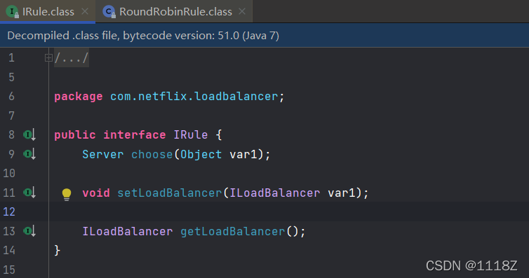Click the getLoadBalancer method name
Image resolution: width=529 pixels, height=278 pixels.
click(x=233, y=232)
